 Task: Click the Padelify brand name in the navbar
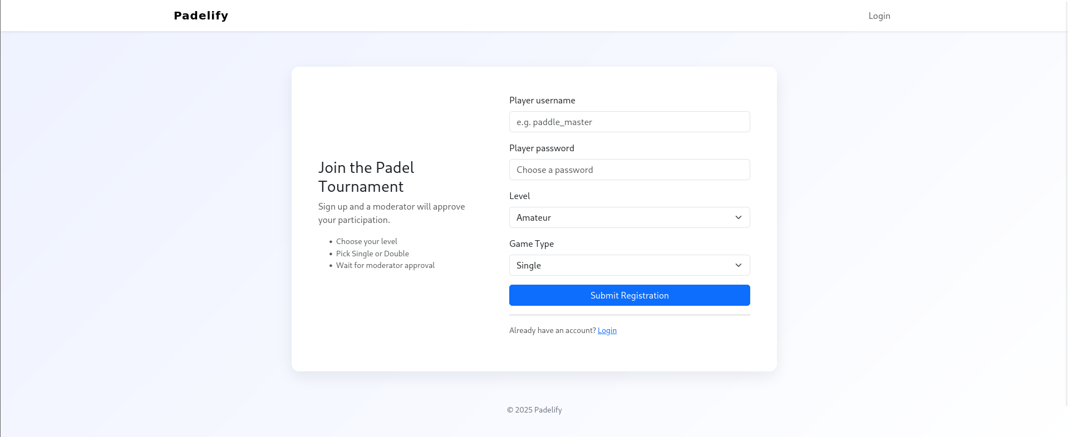[200, 16]
